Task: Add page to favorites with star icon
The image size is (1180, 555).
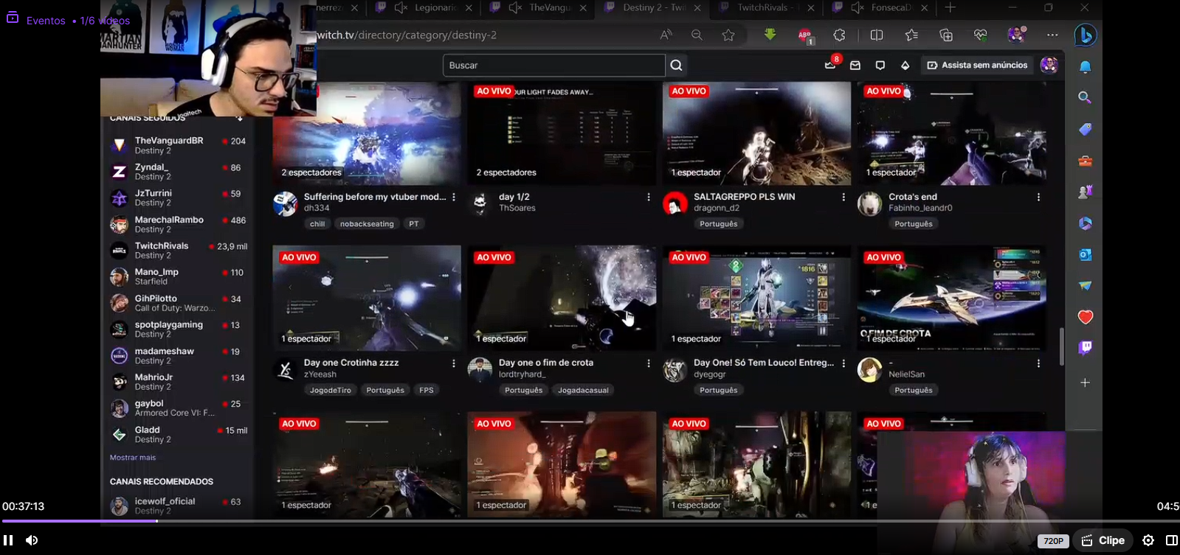Action: 728,35
